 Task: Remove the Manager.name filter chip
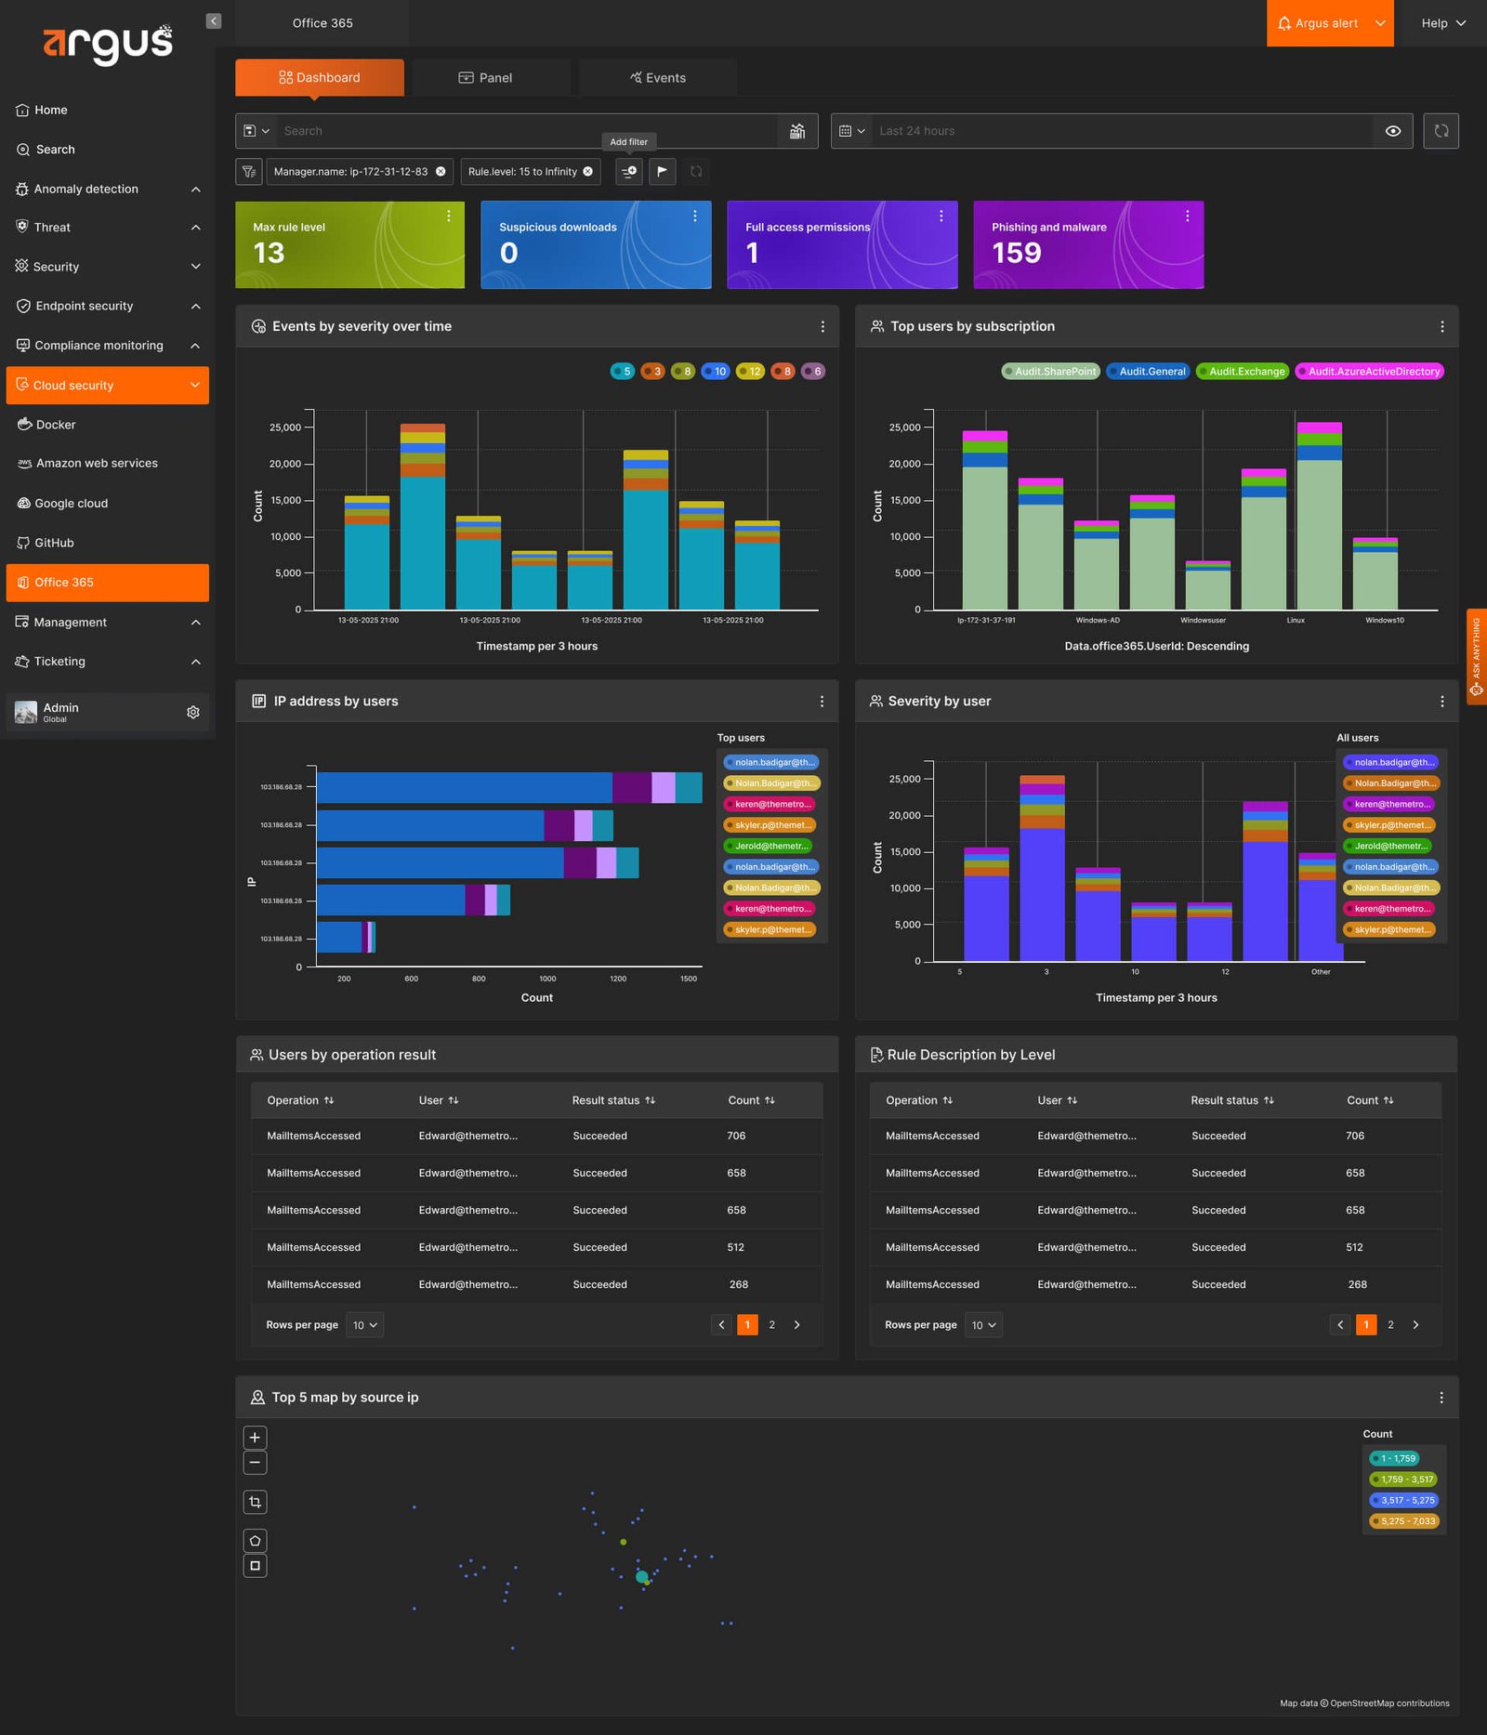tap(441, 172)
